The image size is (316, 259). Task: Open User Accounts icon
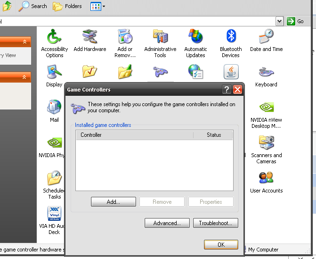click(266, 178)
